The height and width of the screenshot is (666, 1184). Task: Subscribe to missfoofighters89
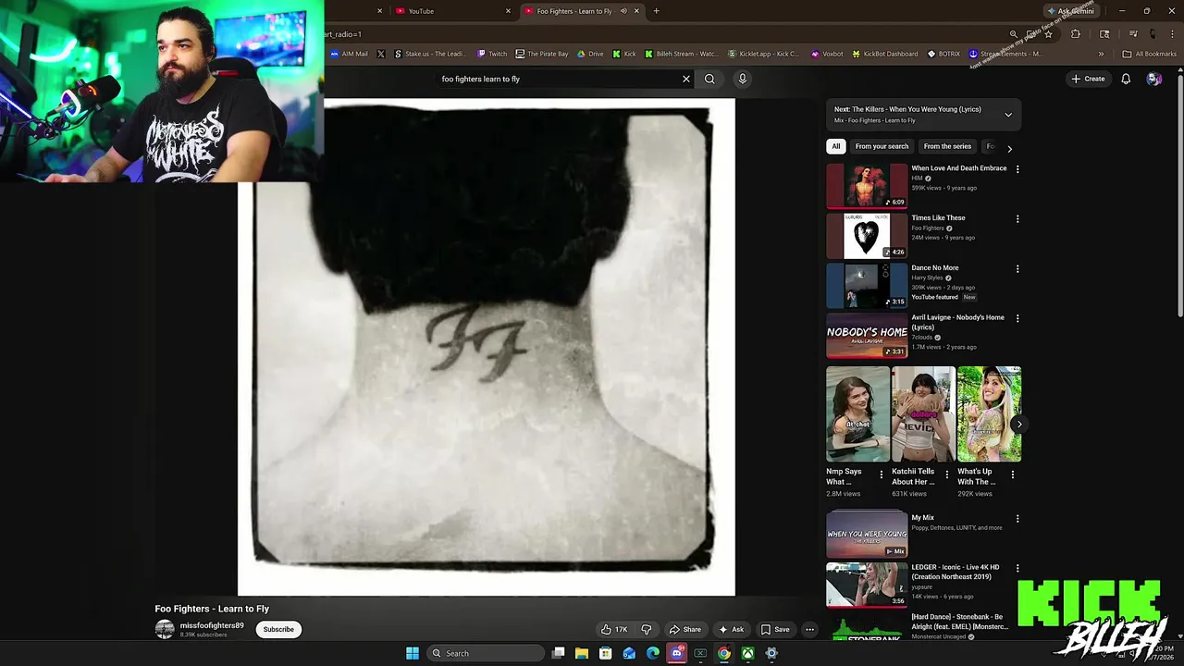point(278,629)
